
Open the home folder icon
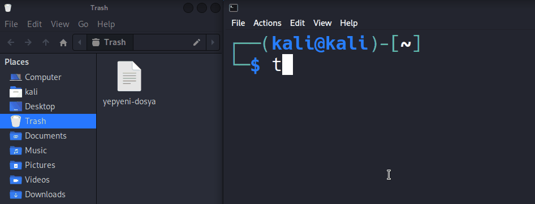pos(63,42)
